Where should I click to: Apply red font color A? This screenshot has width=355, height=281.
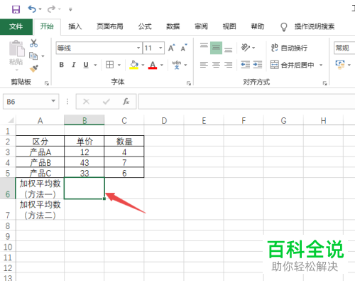tap(153, 65)
